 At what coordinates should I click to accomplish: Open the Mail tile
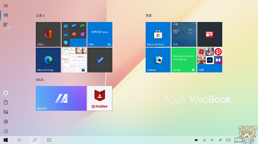tap(100, 34)
